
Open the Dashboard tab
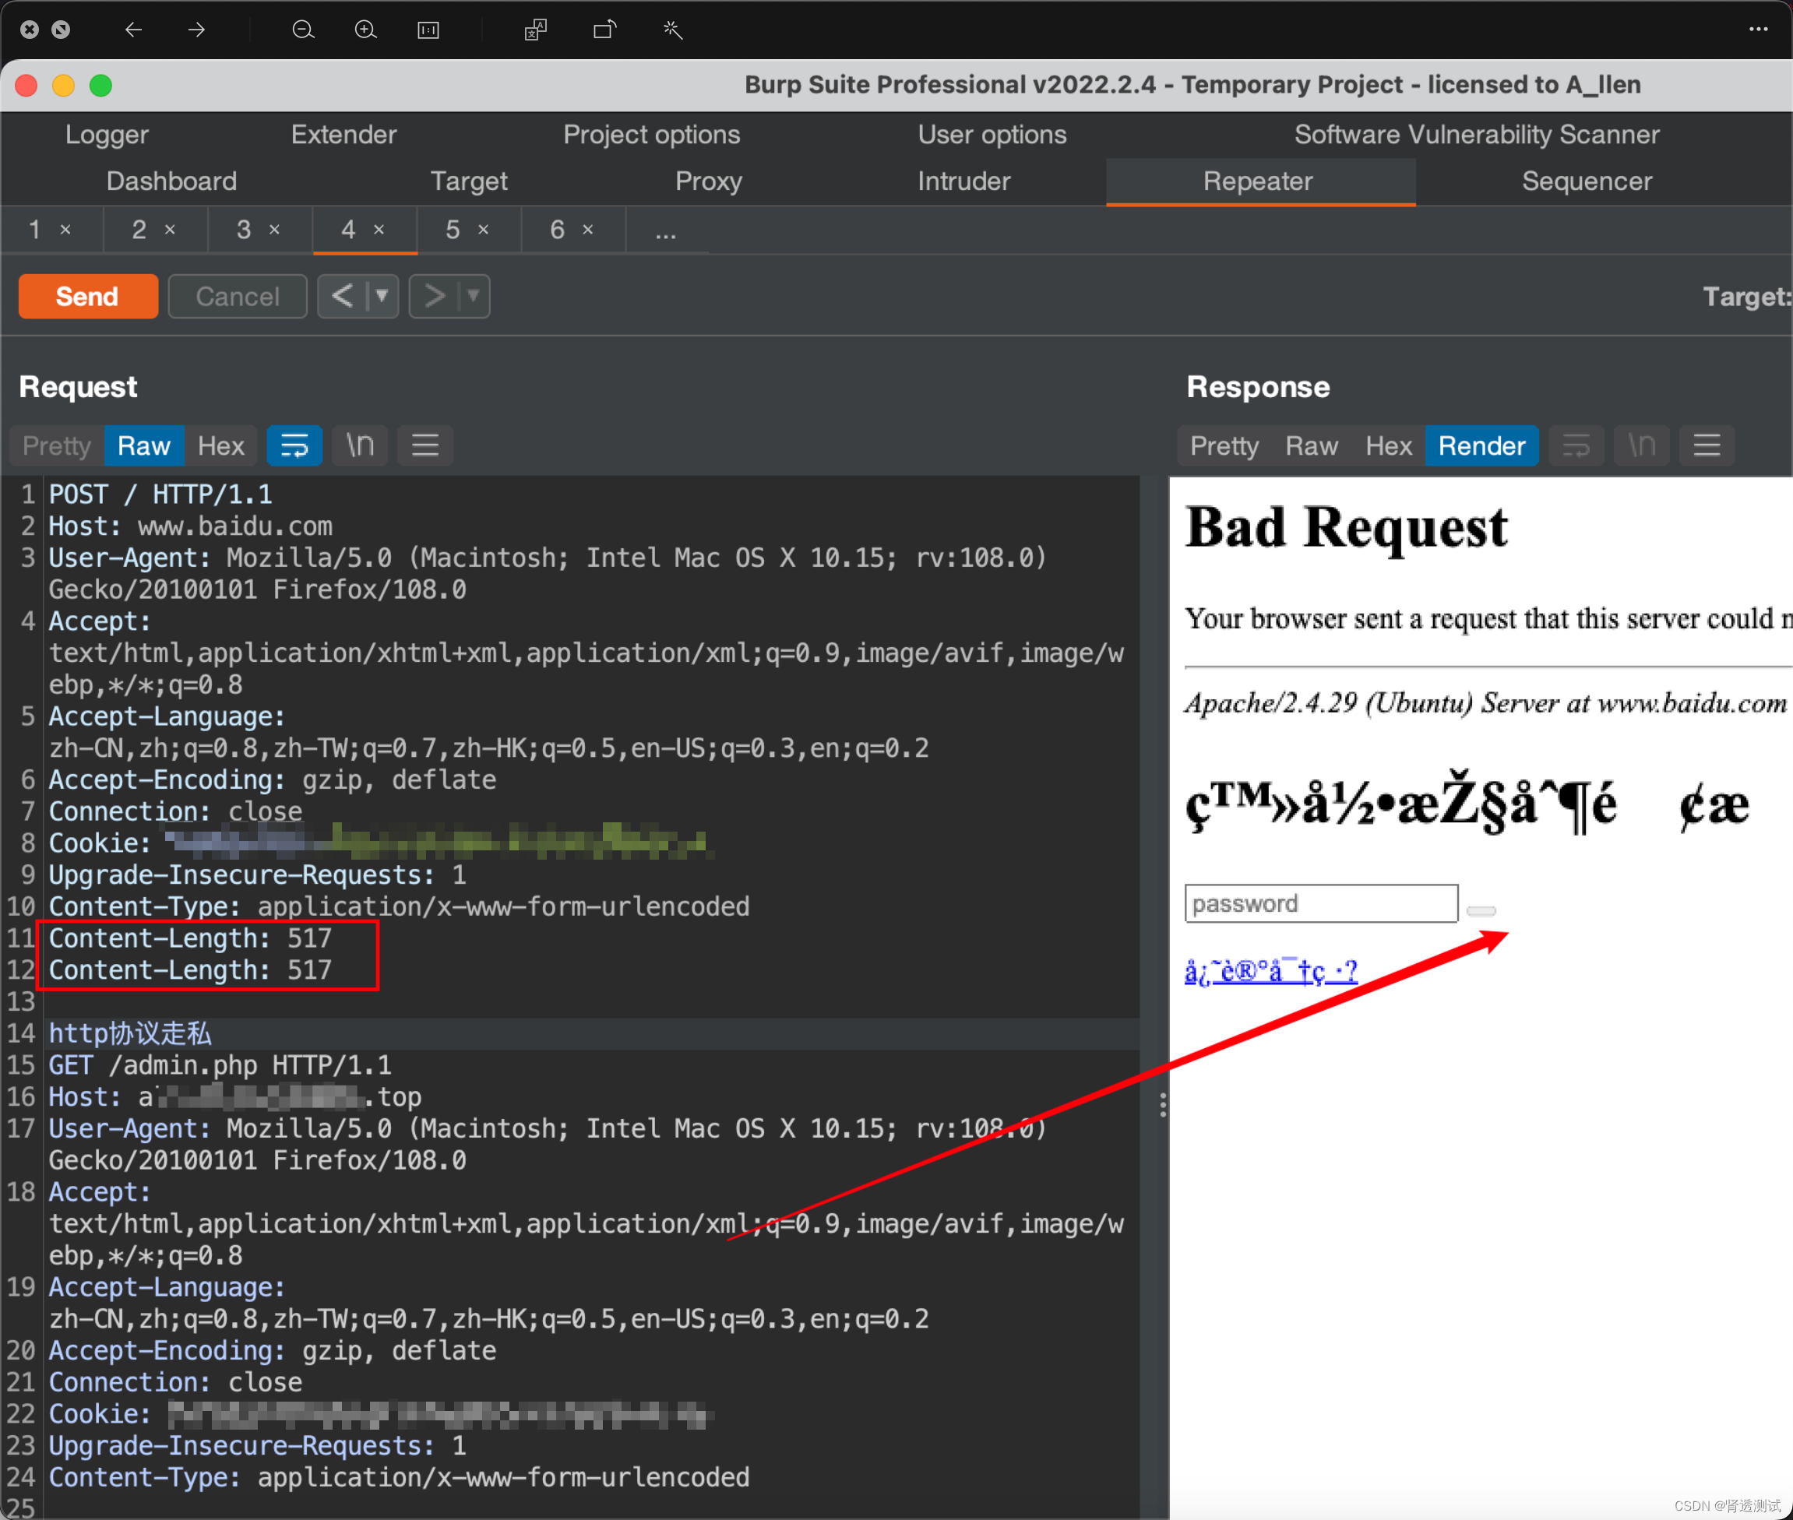pyautogui.click(x=171, y=181)
